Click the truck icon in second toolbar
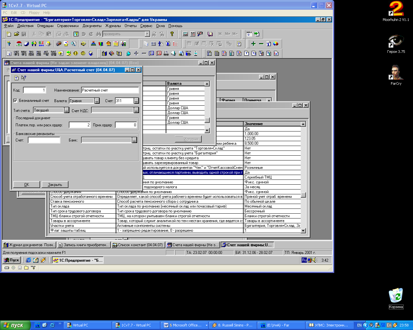Image resolution: width=413 pixels, height=330 pixels. 59,44
